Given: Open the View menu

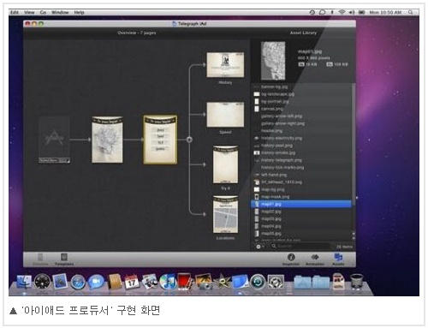Looking at the screenshot, I should tap(29, 12).
